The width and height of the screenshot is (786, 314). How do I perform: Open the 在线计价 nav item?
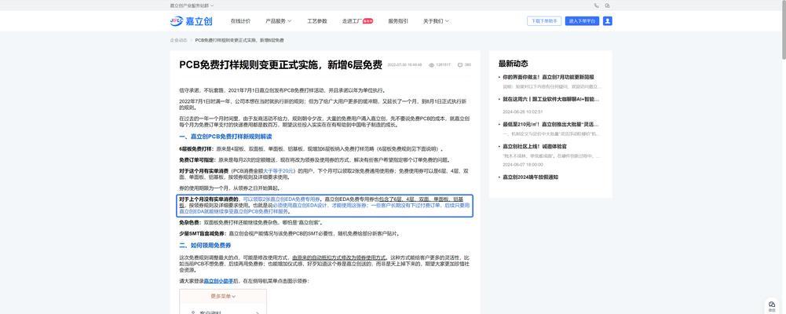point(240,21)
